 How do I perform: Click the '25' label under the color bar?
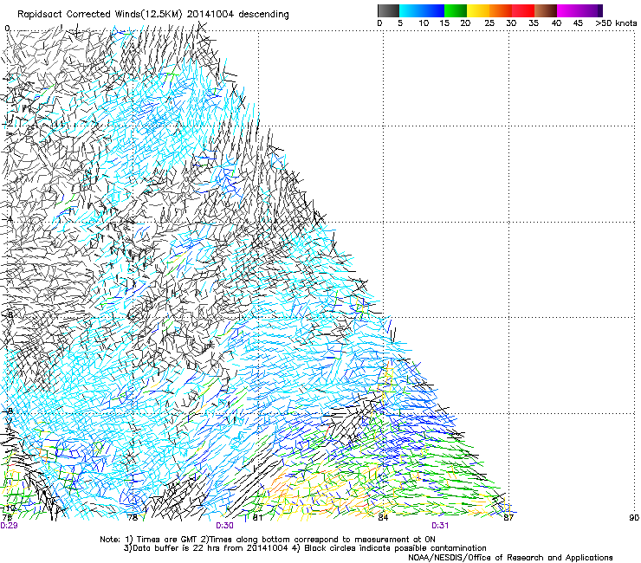tap(489, 23)
